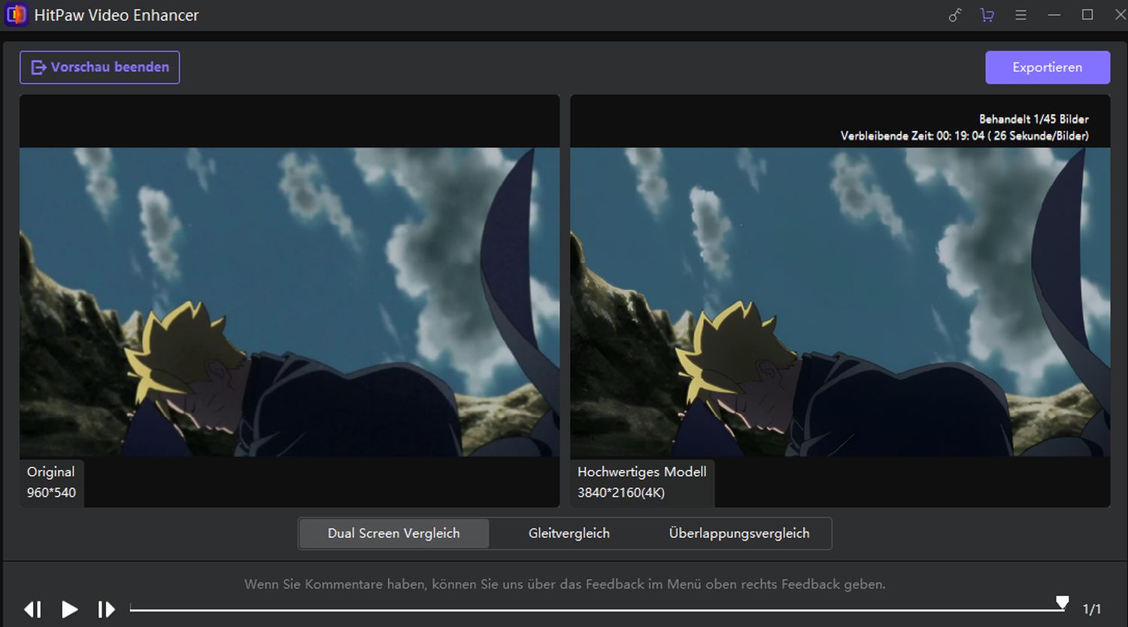Play the preview video

click(x=70, y=609)
